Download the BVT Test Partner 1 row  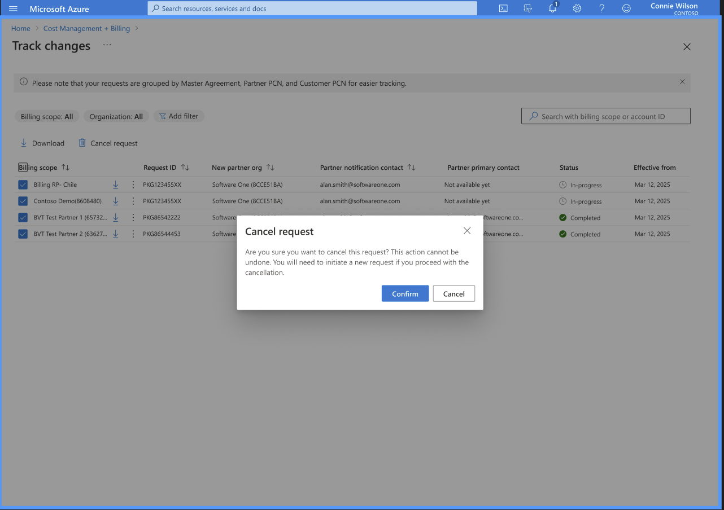coord(115,217)
